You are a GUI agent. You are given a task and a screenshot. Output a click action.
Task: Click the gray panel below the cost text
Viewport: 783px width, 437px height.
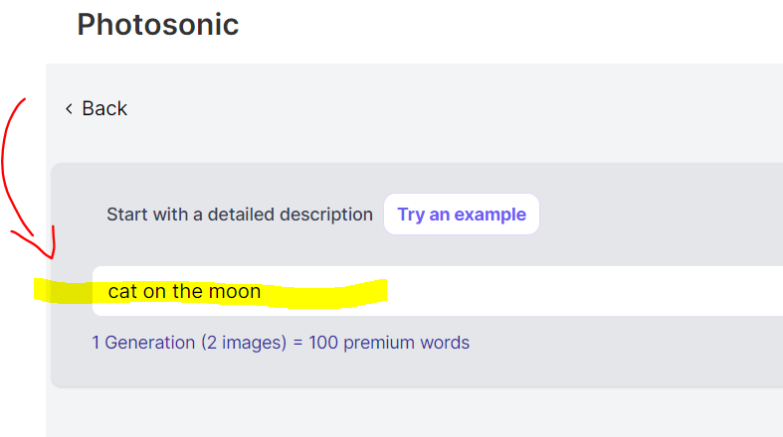coord(398,371)
